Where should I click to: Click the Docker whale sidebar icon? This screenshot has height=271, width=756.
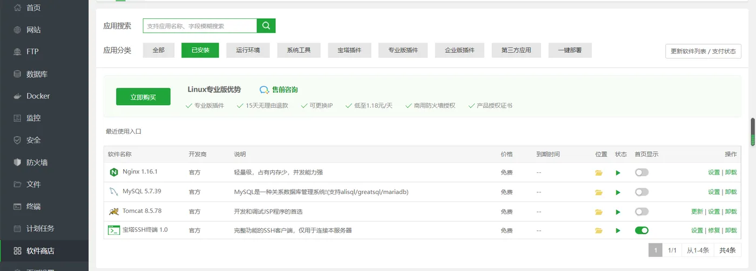tap(17, 96)
